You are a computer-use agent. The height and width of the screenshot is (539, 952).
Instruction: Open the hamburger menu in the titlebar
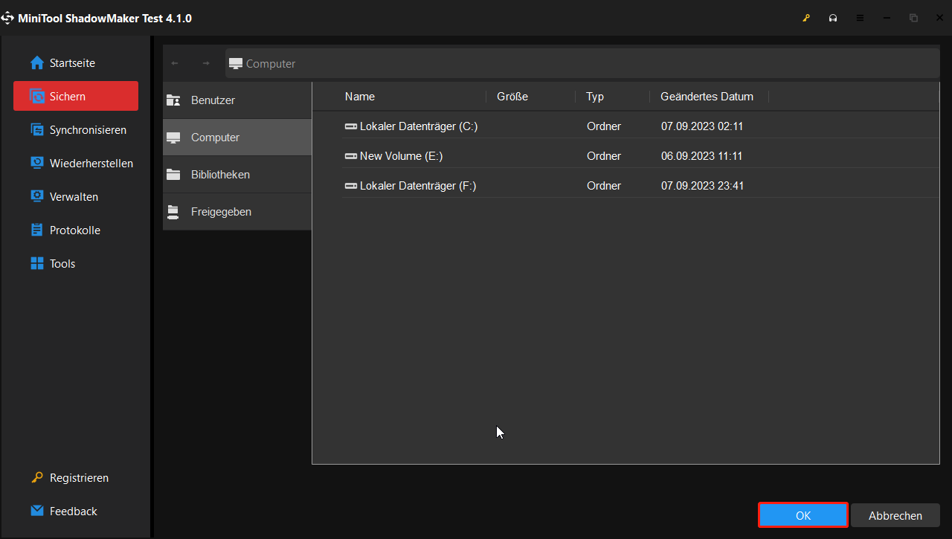coord(861,18)
